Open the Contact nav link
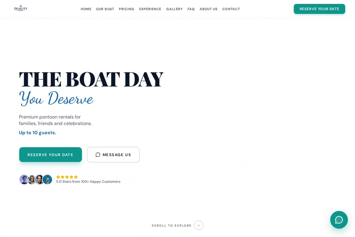This screenshot has width=355, height=237. click(x=231, y=9)
